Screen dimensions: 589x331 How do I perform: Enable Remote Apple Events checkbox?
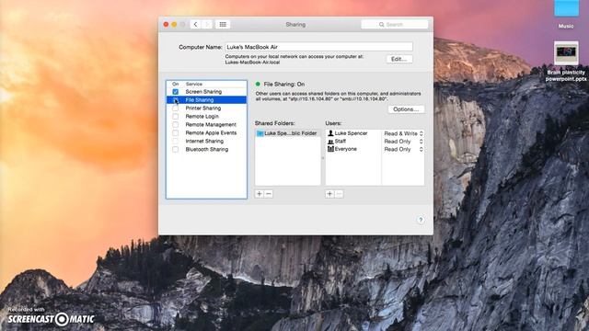(176, 132)
